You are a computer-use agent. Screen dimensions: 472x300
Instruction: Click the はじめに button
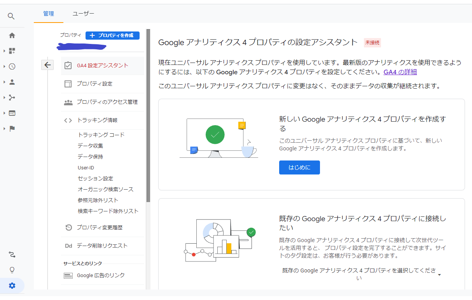coord(299,167)
